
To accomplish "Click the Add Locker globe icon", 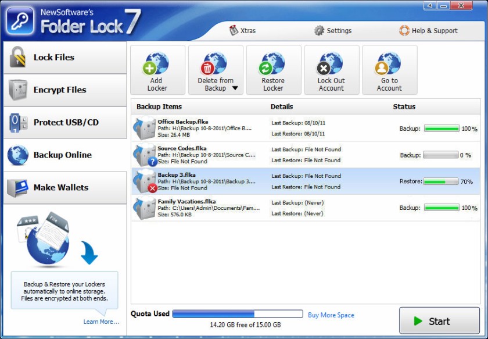I will [156, 63].
